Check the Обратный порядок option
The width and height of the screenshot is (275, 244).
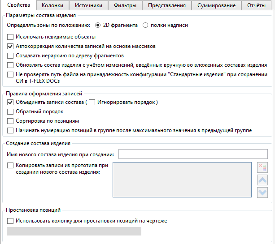[10, 111]
